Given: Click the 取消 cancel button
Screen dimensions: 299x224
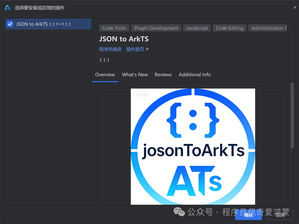Looking at the screenshot, I should [280, 215].
